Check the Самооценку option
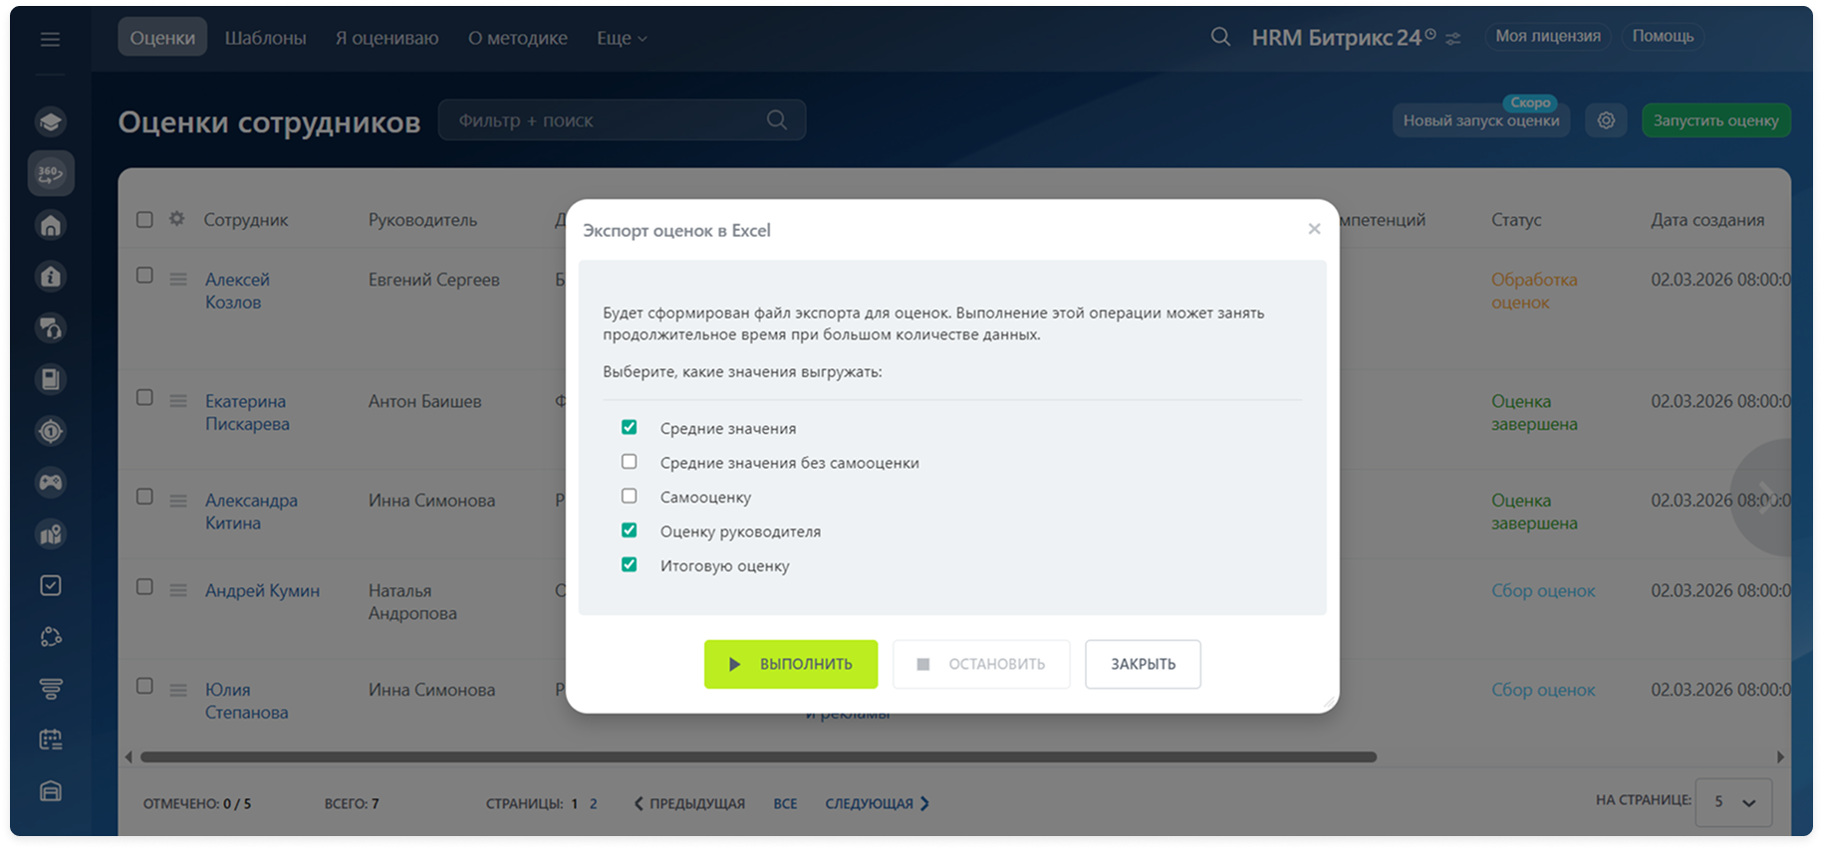 629,496
